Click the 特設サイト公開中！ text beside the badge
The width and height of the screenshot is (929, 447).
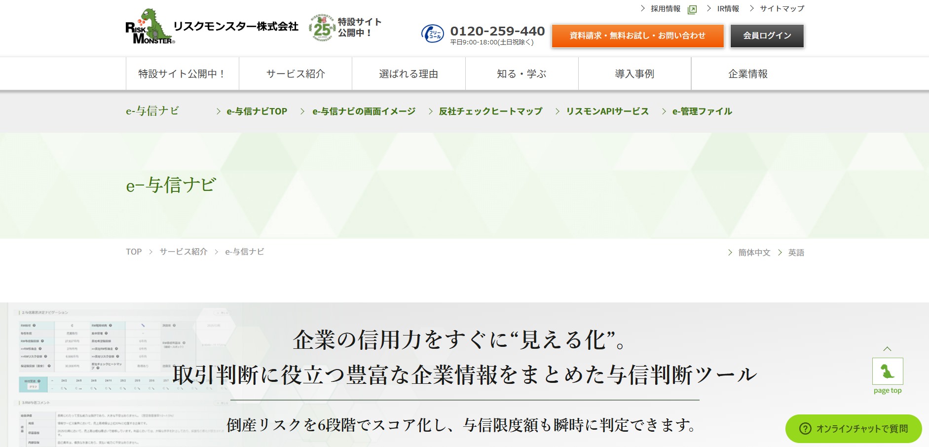coord(360,27)
